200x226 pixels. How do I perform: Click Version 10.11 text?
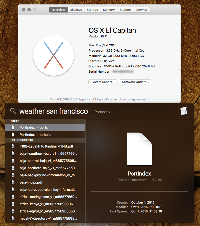point(98,37)
